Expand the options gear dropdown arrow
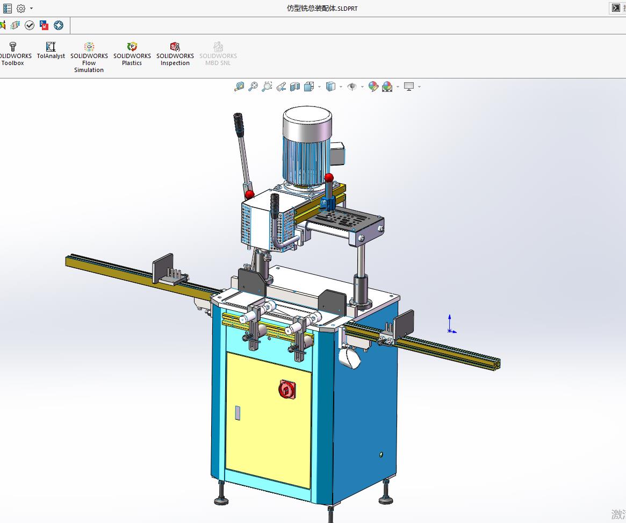The width and height of the screenshot is (626, 523). (32, 9)
